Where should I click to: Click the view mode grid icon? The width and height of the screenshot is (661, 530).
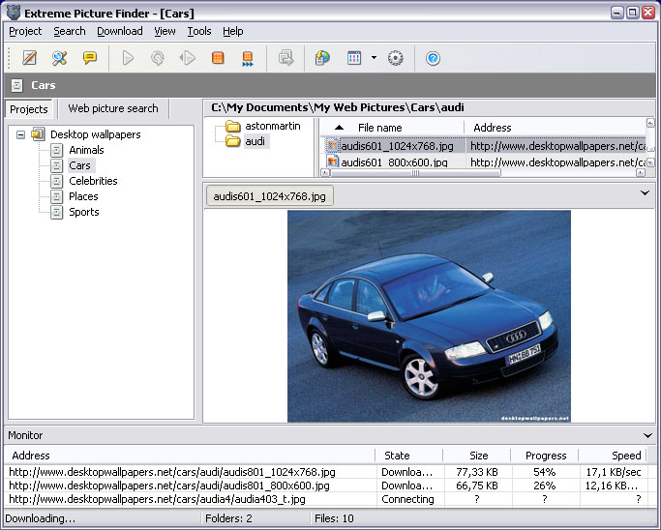point(354,58)
